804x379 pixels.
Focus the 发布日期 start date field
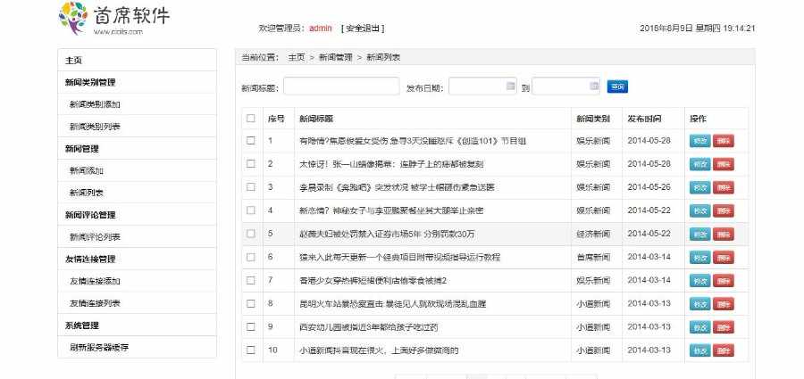click(x=482, y=86)
